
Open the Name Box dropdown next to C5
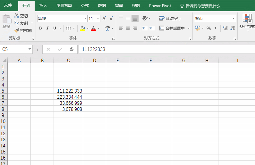(x=30, y=49)
